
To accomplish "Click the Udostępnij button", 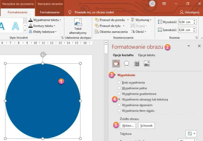I will pos(189,12).
